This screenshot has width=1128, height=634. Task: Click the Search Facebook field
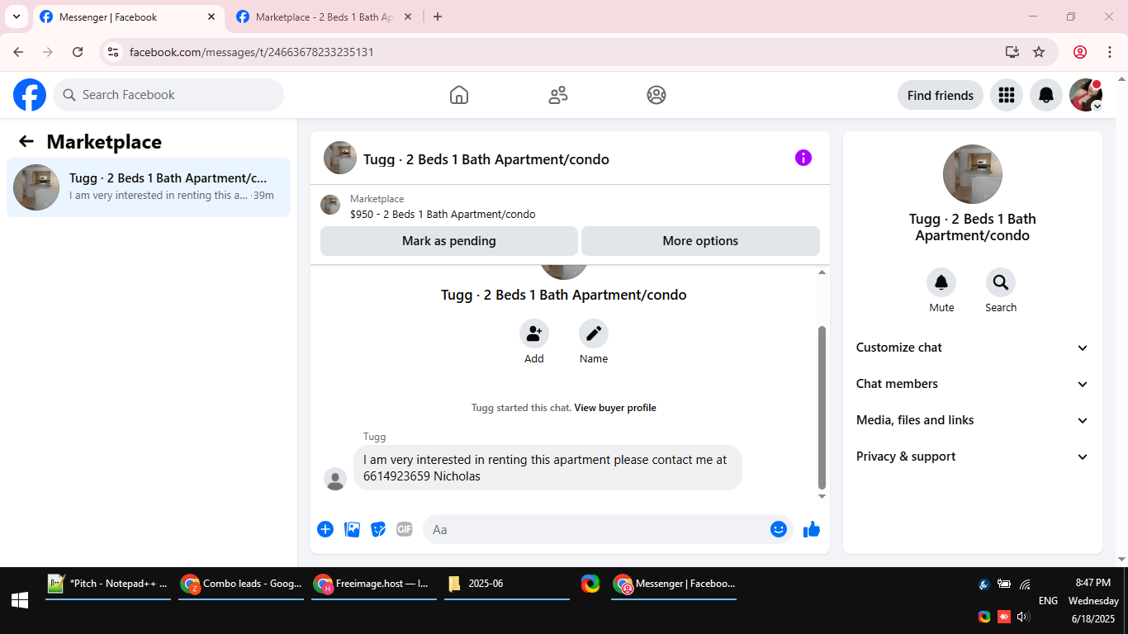pyautogui.click(x=168, y=95)
